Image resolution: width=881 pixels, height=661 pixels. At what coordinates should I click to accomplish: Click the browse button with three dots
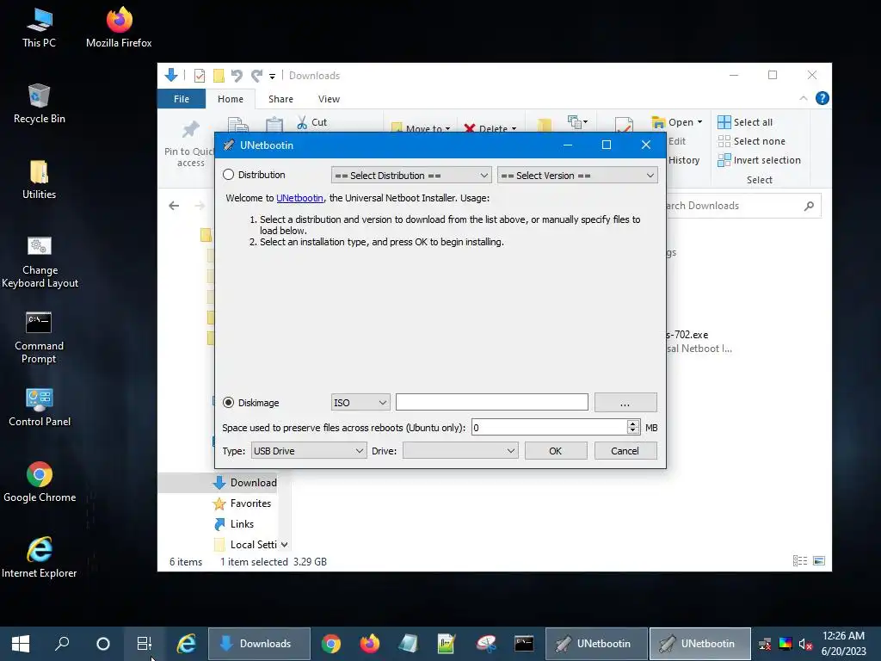(x=625, y=403)
